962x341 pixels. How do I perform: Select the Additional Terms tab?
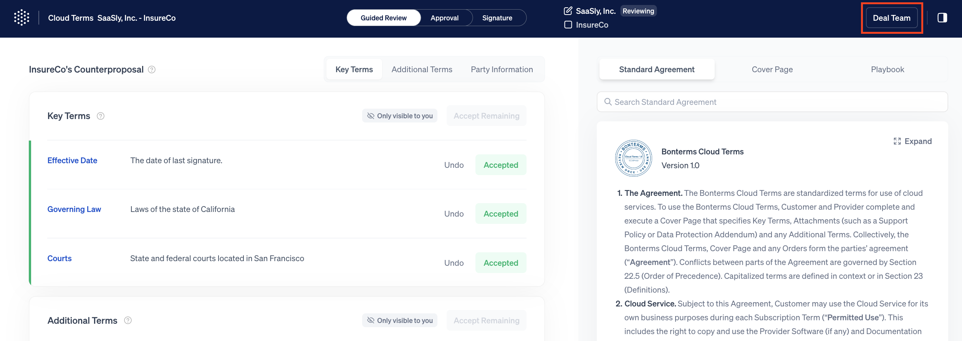coord(422,70)
